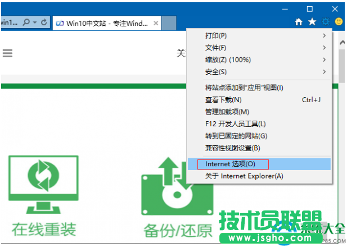The image size is (347, 247).
Task: Expand arrow beside 文件(F)
Action: click(324, 48)
